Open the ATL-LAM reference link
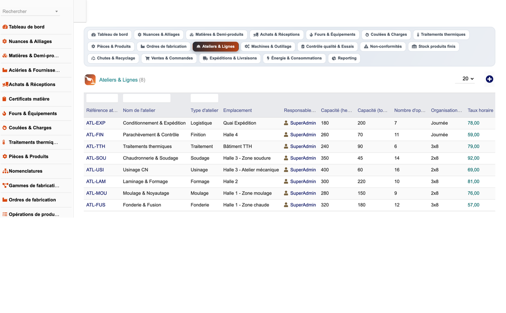 tap(96, 182)
